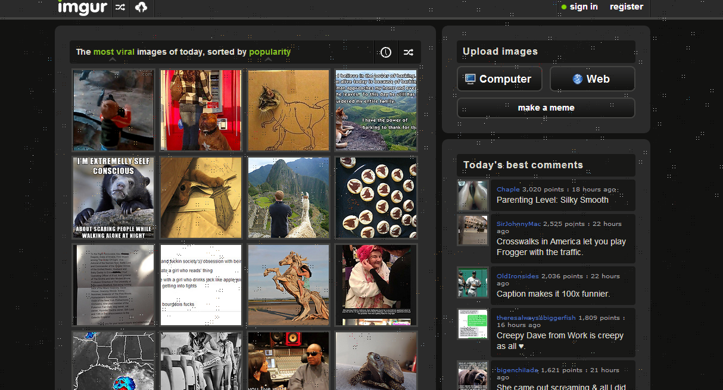Open the recording studio men thumbnail

pos(288,361)
